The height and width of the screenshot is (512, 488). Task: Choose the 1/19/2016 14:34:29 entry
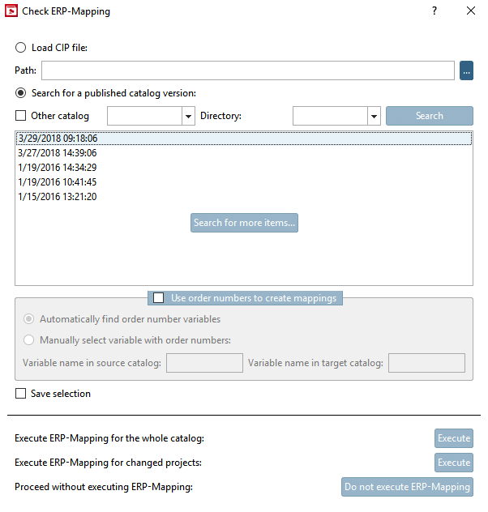coord(57,168)
